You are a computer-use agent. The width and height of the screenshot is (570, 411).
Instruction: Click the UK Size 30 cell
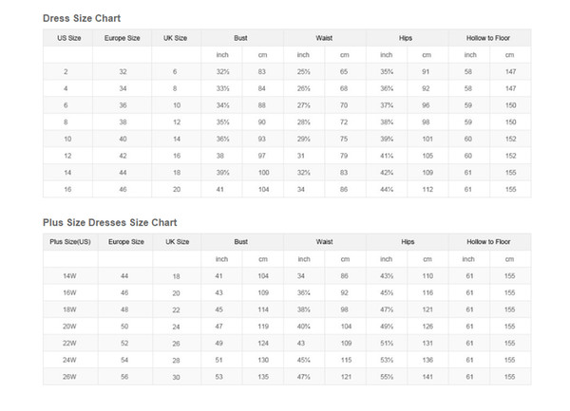(176, 377)
